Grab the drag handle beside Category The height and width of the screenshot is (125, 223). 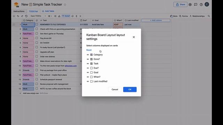[88, 55]
